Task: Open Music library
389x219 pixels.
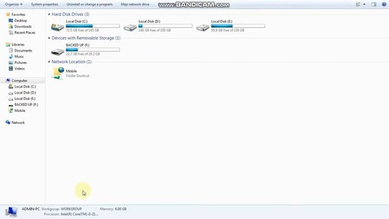Action: (x=19, y=57)
